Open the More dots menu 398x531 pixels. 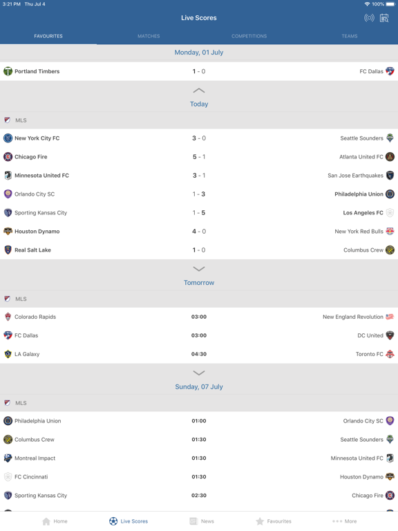coord(345,521)
